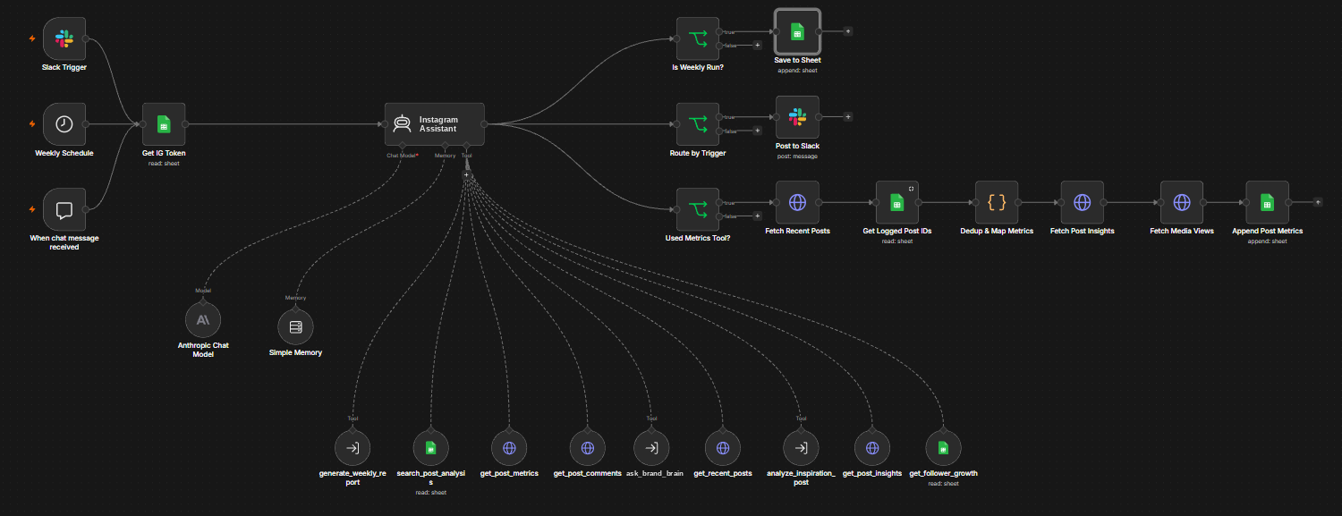Select the search_post_analysis sheet tool
The height and width of the screenshot is (516, 1342).
coord(430,447)
